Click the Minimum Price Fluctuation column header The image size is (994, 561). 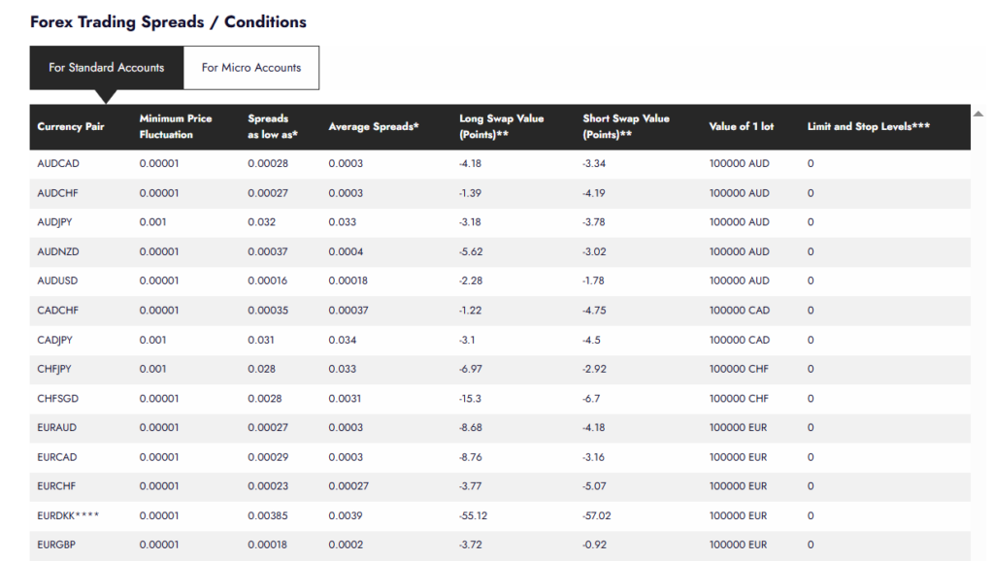(176, 126)
